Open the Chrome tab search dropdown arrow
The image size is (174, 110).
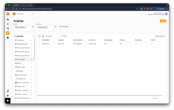[167, 5]
